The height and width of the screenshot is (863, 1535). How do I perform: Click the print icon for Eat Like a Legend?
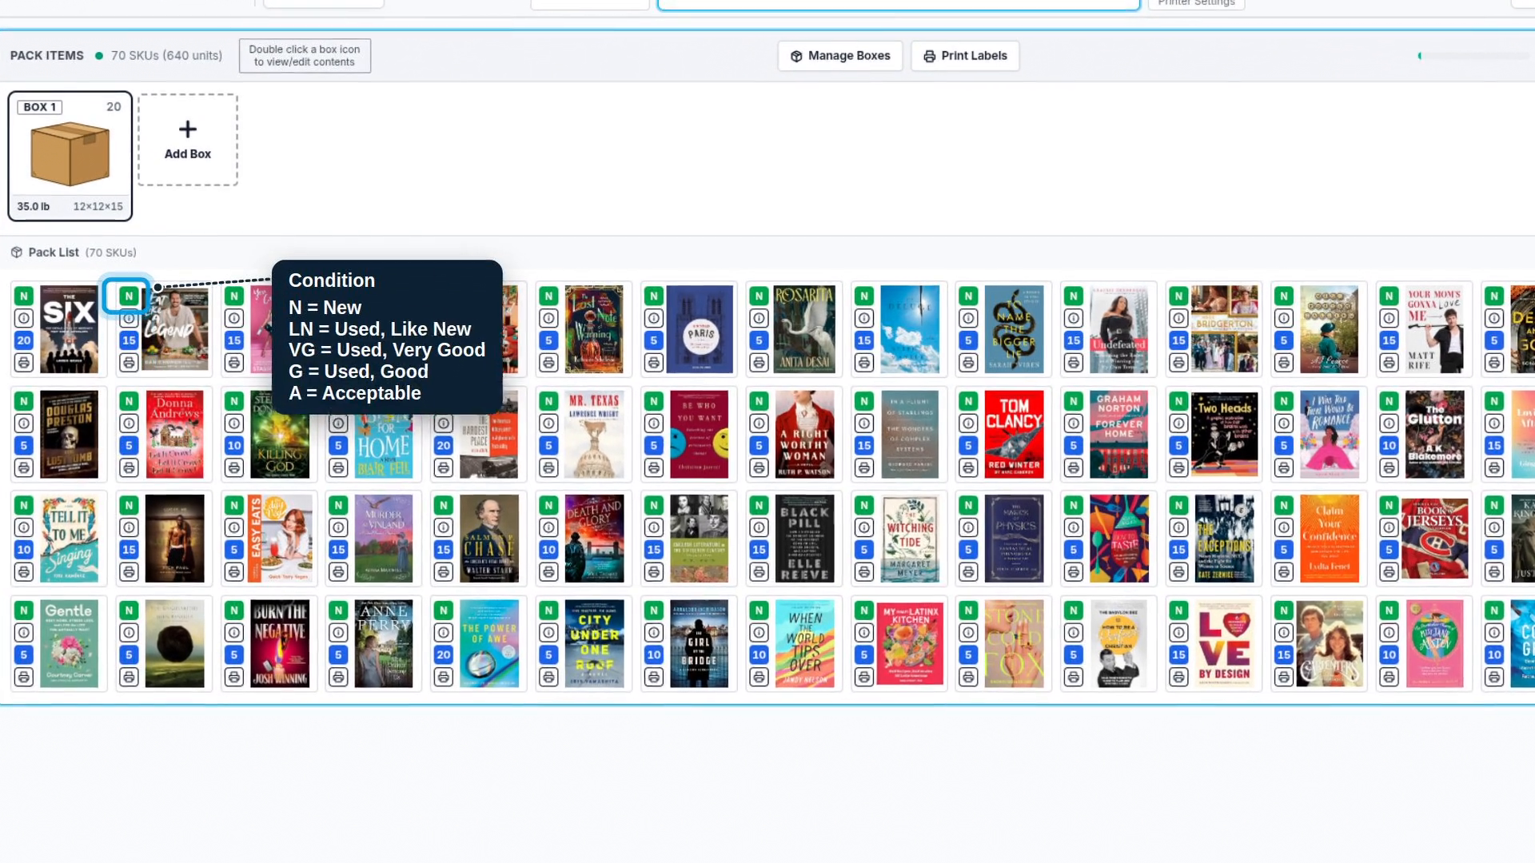[x=129, y=363]
